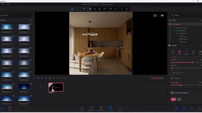The width and height of the screenshot is (202, 113).
Task: Open Media from bottom dock
Action: [x=110, y=108]
